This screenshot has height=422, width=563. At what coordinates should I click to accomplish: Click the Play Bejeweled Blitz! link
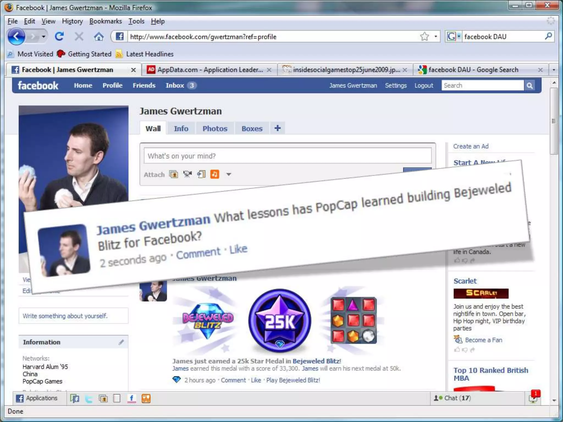(293, 380)
